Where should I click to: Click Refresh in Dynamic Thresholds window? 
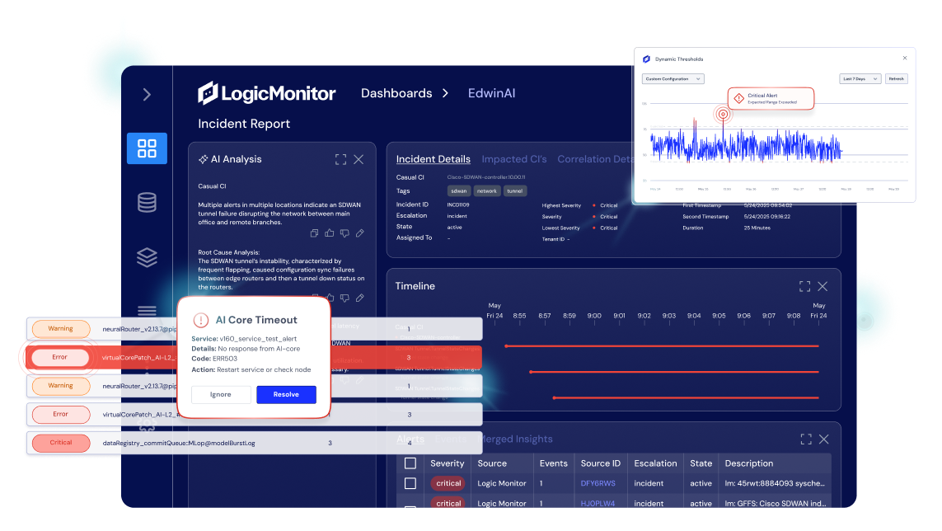pos(897,79)
